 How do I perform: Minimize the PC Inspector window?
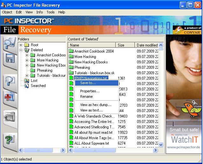183,5
